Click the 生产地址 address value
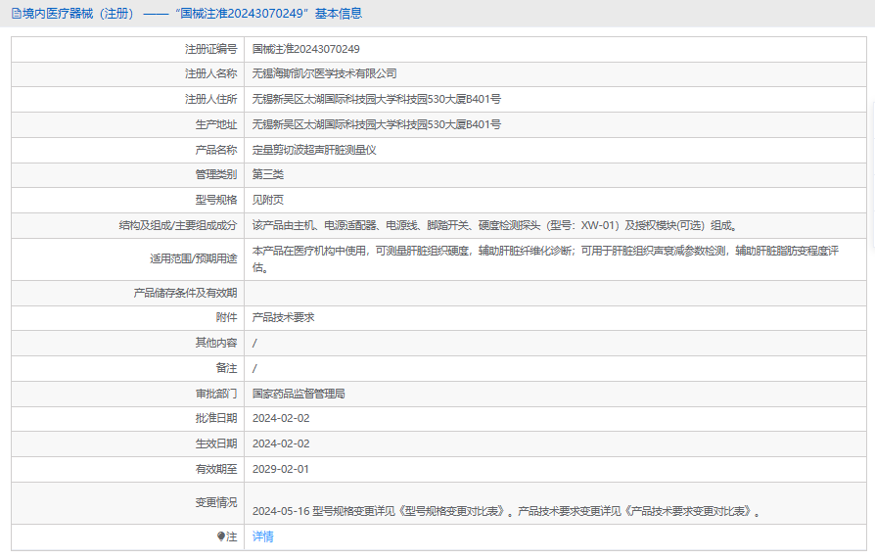This screenshot has height=559, width=875. [376, 124]
